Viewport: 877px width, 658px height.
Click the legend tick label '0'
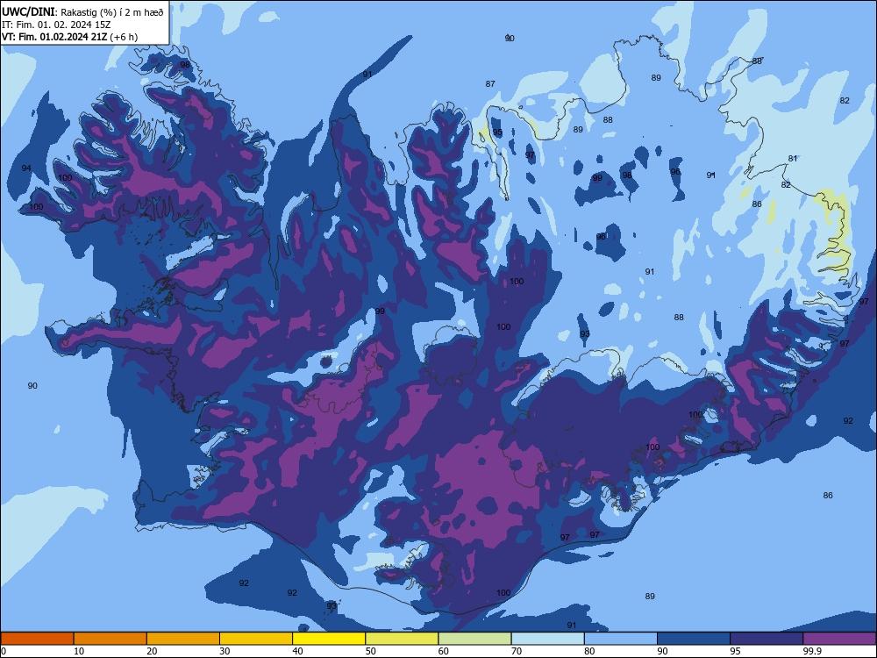coord(4,651)
